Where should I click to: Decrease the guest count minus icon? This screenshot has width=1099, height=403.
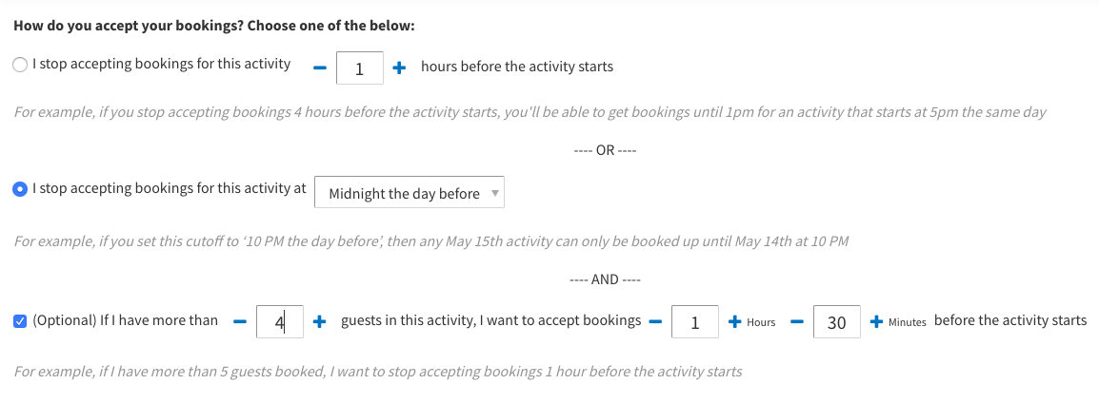240,322
